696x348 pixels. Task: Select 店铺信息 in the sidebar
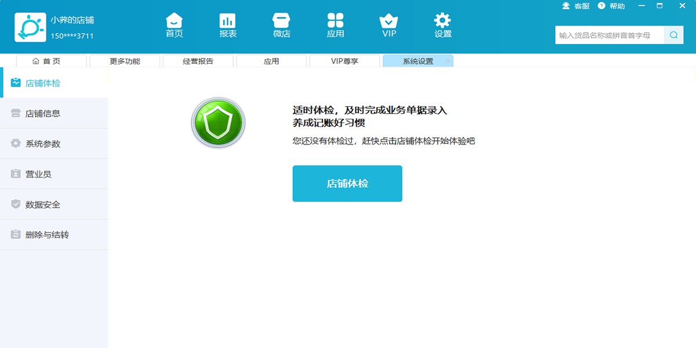click(x=43, y=114)
